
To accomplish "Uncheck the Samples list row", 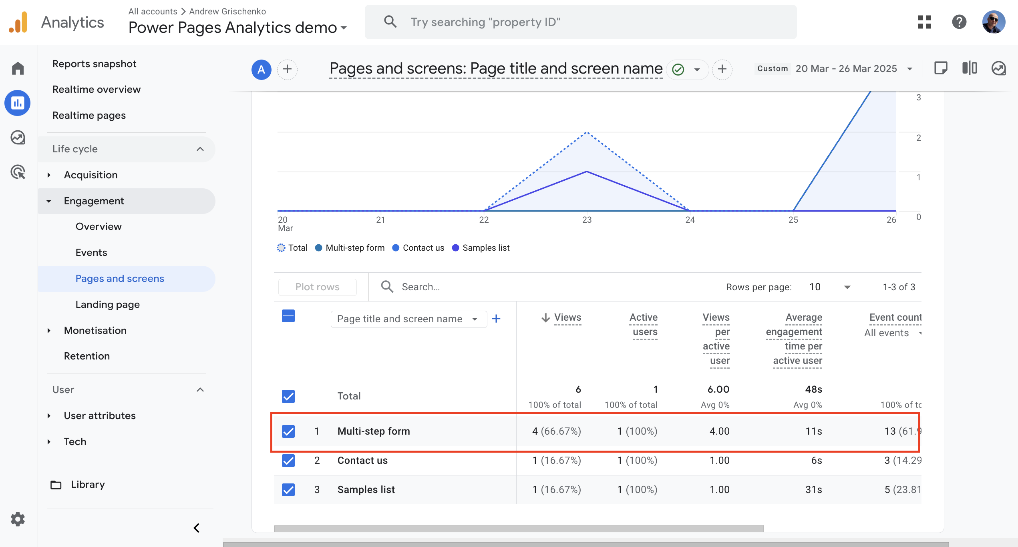I will tap(288, 490).
